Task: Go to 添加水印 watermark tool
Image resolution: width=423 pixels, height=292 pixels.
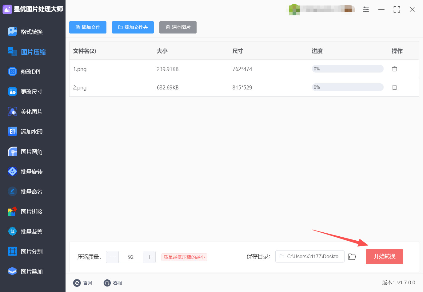Action: [25, 132]
